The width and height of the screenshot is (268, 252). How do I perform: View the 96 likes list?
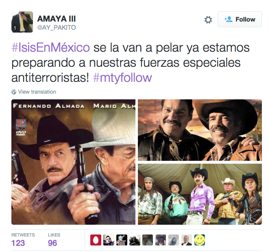pos(54,240)
